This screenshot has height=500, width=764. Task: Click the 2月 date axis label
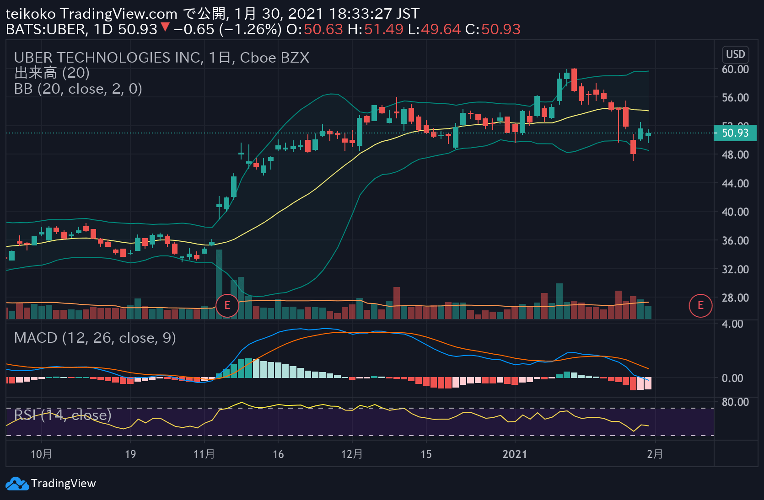[655, 454]
